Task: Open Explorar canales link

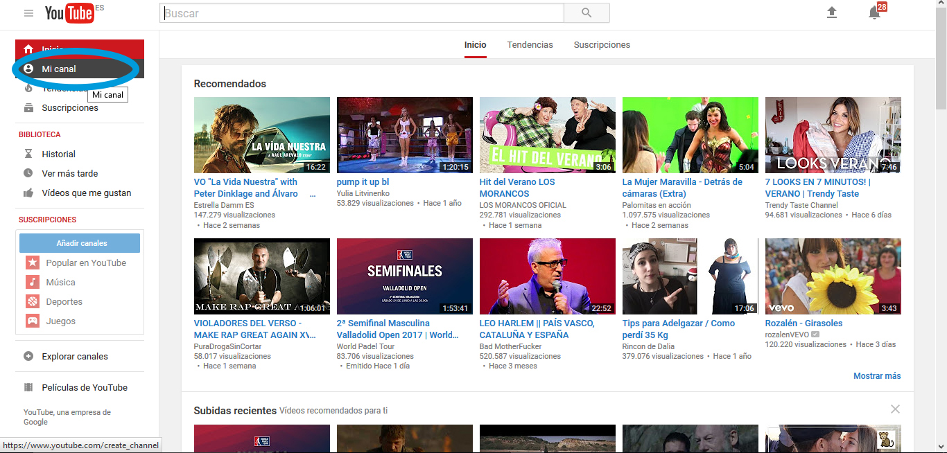Action: click(x=75, y=356)
